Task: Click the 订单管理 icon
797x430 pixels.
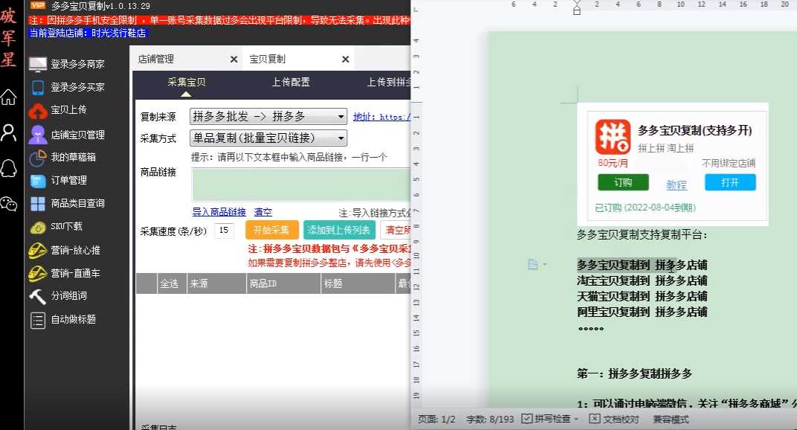Action: [38, 181]
